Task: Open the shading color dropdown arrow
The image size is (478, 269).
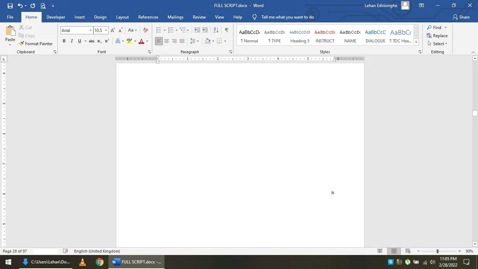Action: (213, 41)
